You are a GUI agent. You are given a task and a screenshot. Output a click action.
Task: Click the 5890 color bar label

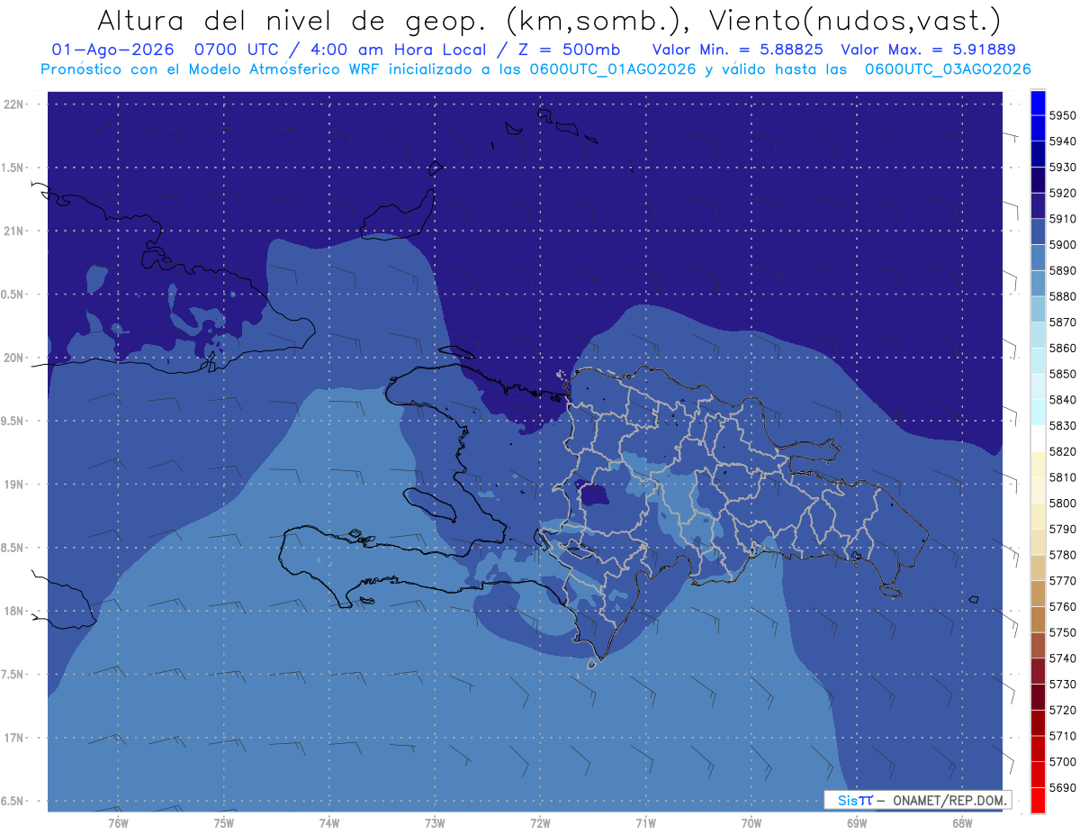coord(1062,271)
